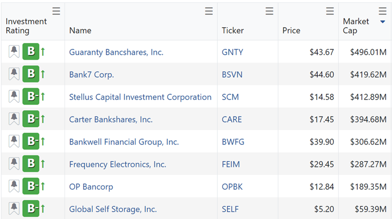Open the Market Cap column menu
The image size is (392, 219).
pos(382,11)
